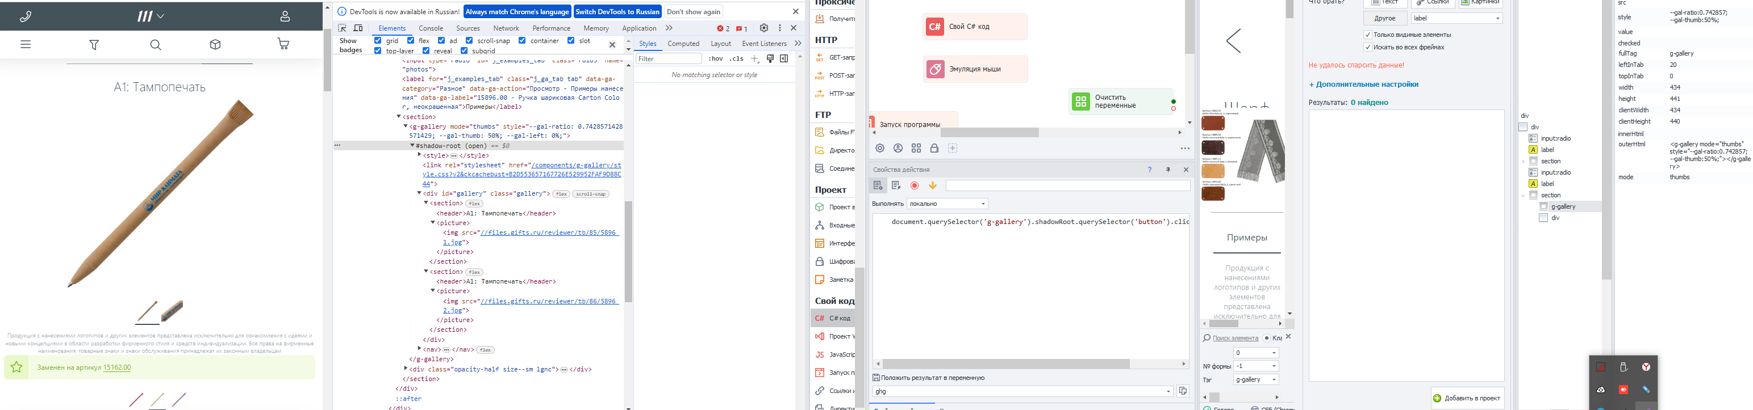Open the label dropdown next to 'Другое'
This screenshot has height=410, width=1753.
click(x=1456, y=18)
